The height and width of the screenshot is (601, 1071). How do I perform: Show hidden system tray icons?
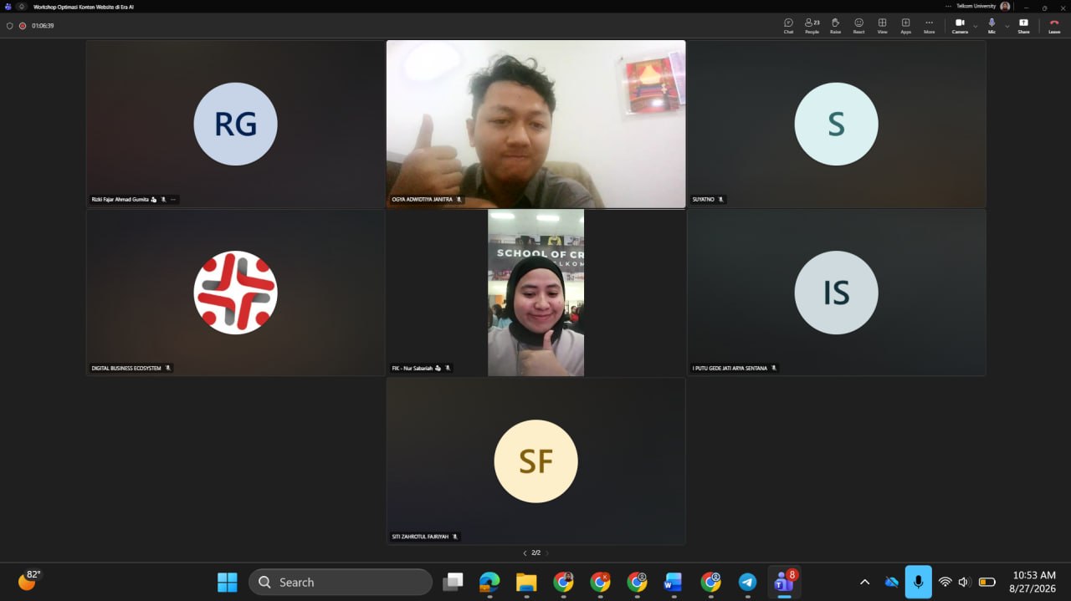click(865, 582)
